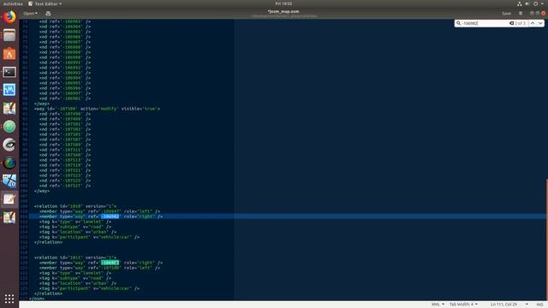The height and width of the screenshot is (308, 548).
Task: Toggle INS insert mode indicator
Action: (x=539, y=305)
